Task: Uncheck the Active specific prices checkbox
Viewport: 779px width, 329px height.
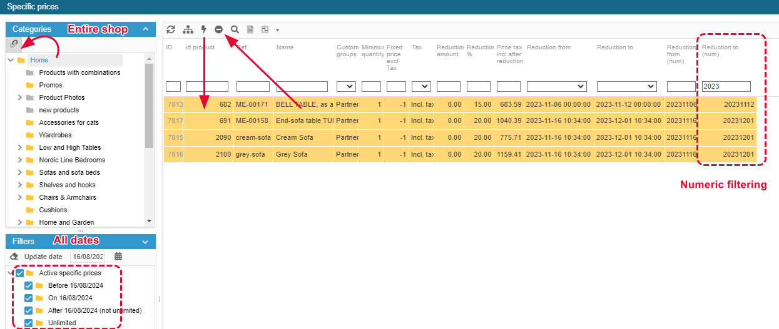Action: pos(20,273)
